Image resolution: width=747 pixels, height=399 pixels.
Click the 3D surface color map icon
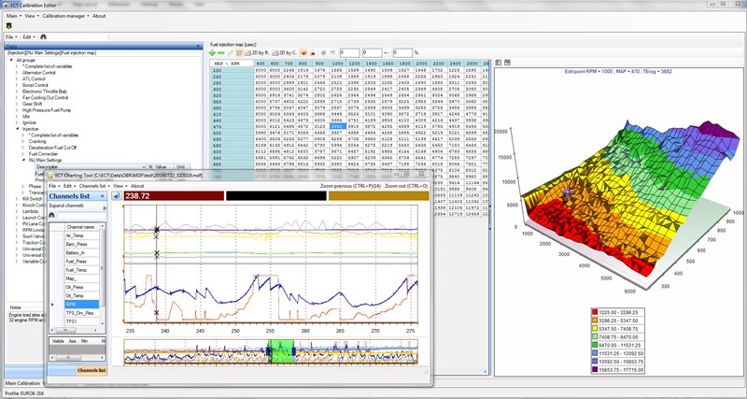(303, 53)
